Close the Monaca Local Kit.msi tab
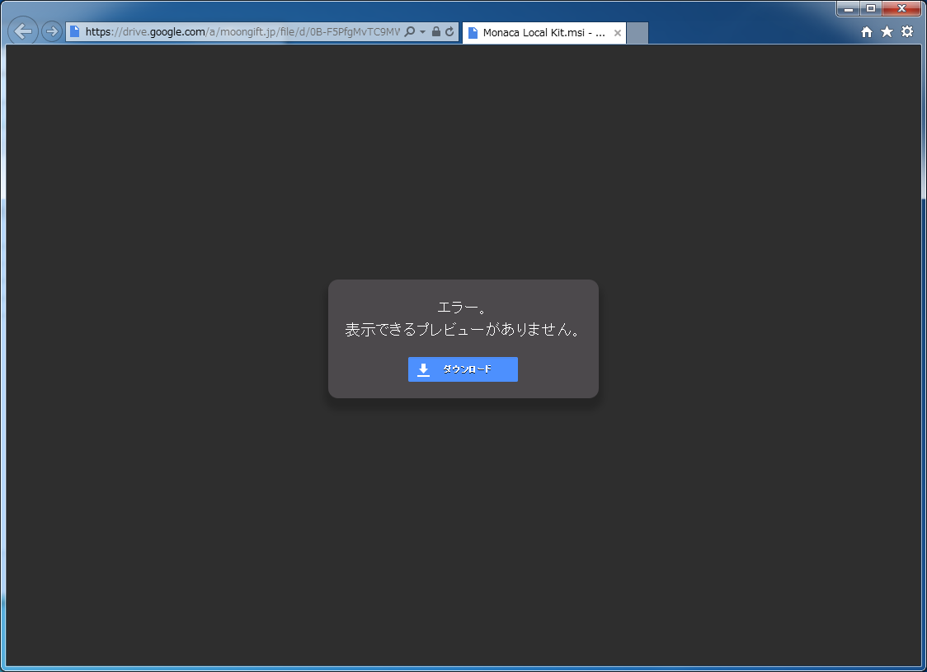The height and width of the screenshot is (672, 927). tap(618, 33)
